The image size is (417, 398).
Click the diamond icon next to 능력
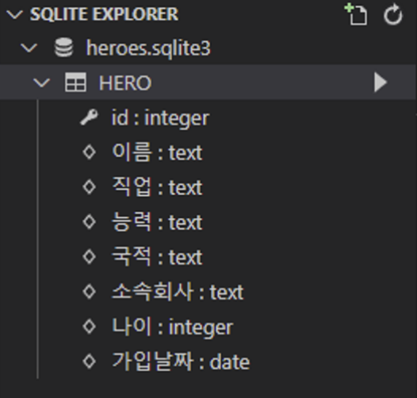89,222
